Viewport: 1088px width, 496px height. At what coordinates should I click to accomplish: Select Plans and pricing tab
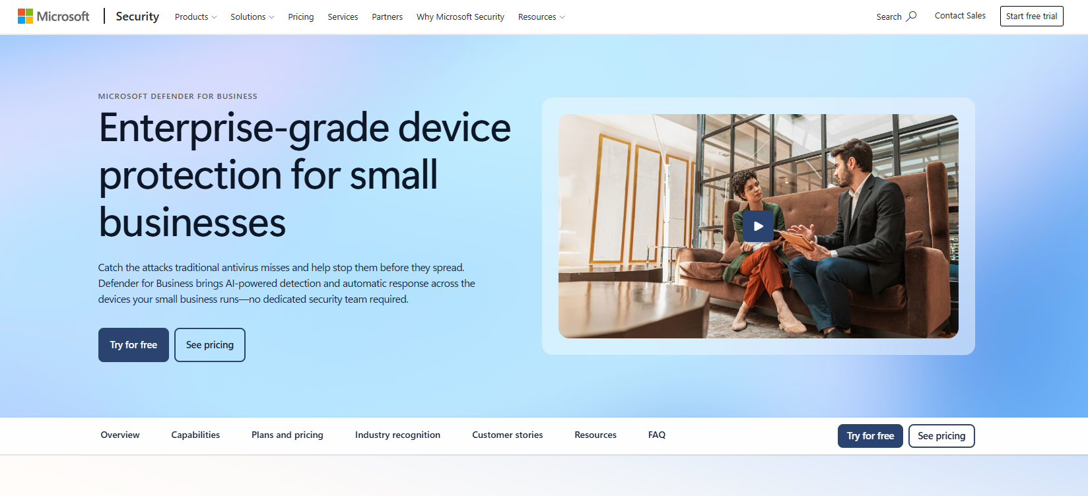287,435
